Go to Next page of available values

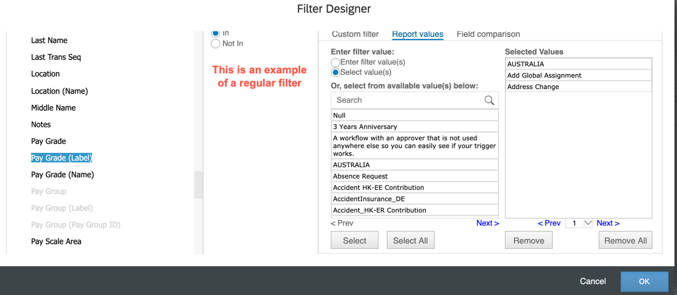tap(488, 223)
